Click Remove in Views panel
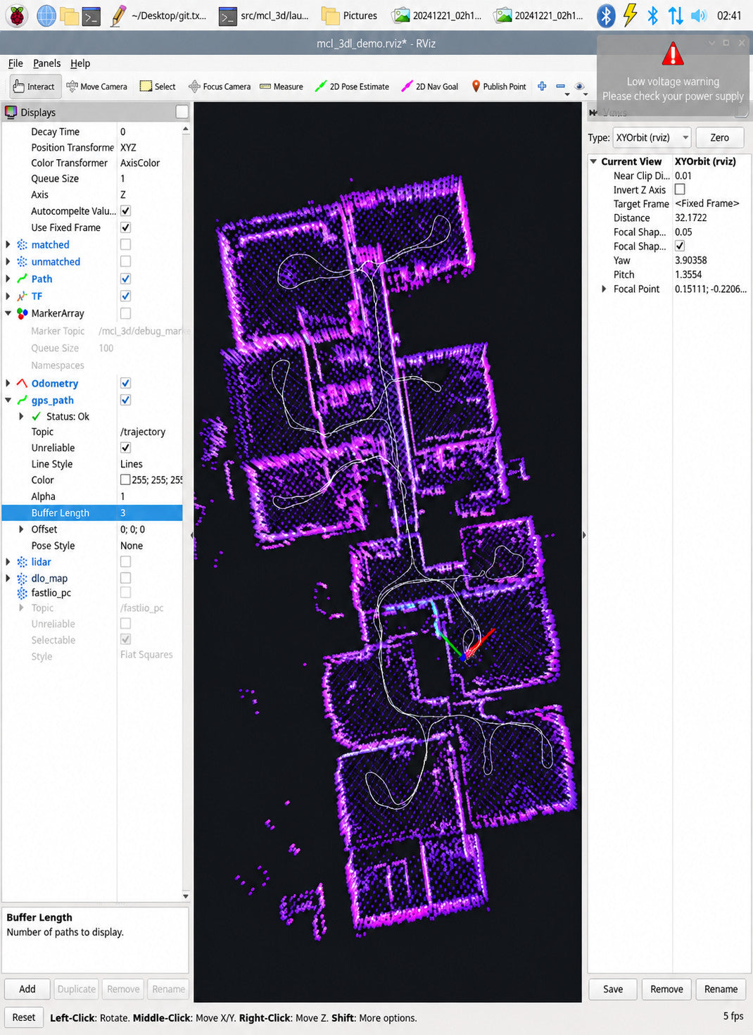This screenshot has width=753, height=1035. tap(666, 989)
